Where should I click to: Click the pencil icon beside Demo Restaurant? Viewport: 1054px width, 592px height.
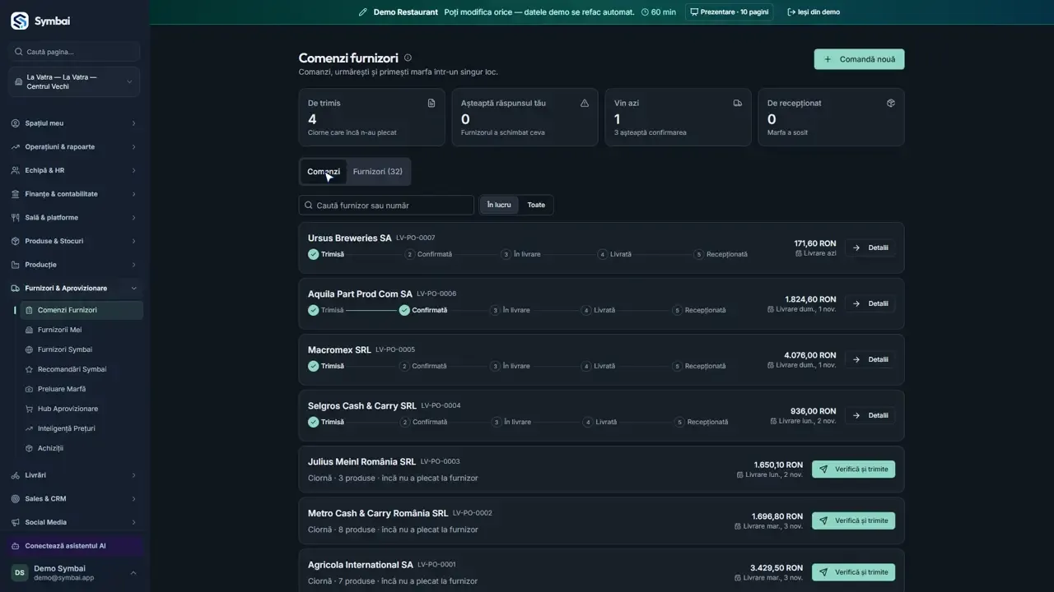(363, 12)
